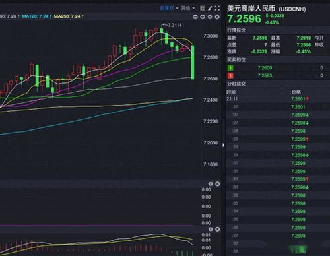Screen dimensions: 330x256
Task: Select the 分时成交 section header
Action: pos(236,84)
